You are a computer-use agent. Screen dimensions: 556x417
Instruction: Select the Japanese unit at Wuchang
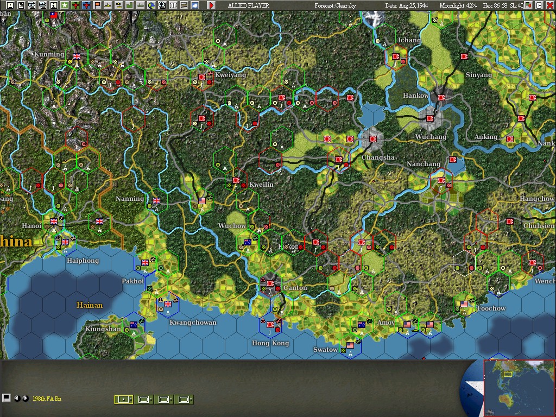(x=430, y=118)
